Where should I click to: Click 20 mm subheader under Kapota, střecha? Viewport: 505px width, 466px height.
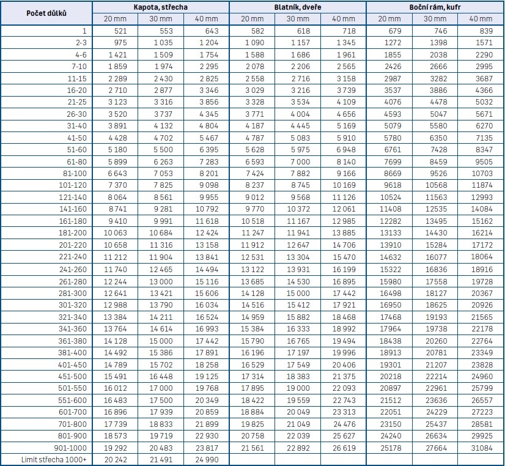(115, 19)
